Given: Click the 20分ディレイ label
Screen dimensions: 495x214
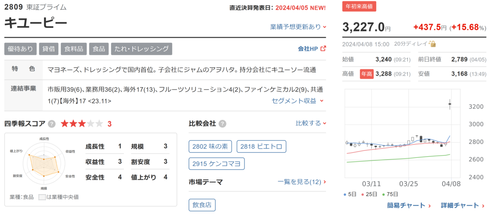Looking at the screenshot, I should coord(411,44).
